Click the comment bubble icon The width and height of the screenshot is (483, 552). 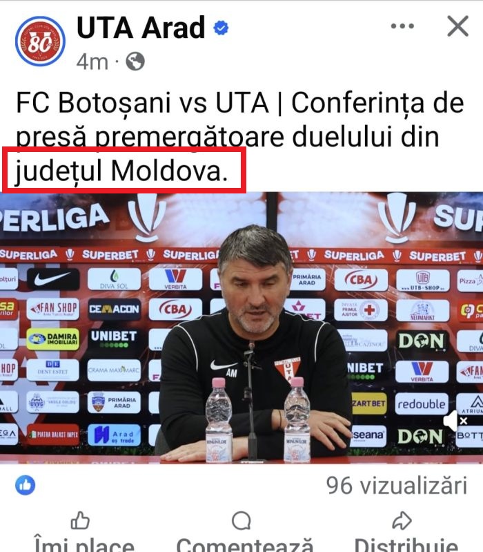[x=241, y=521]
